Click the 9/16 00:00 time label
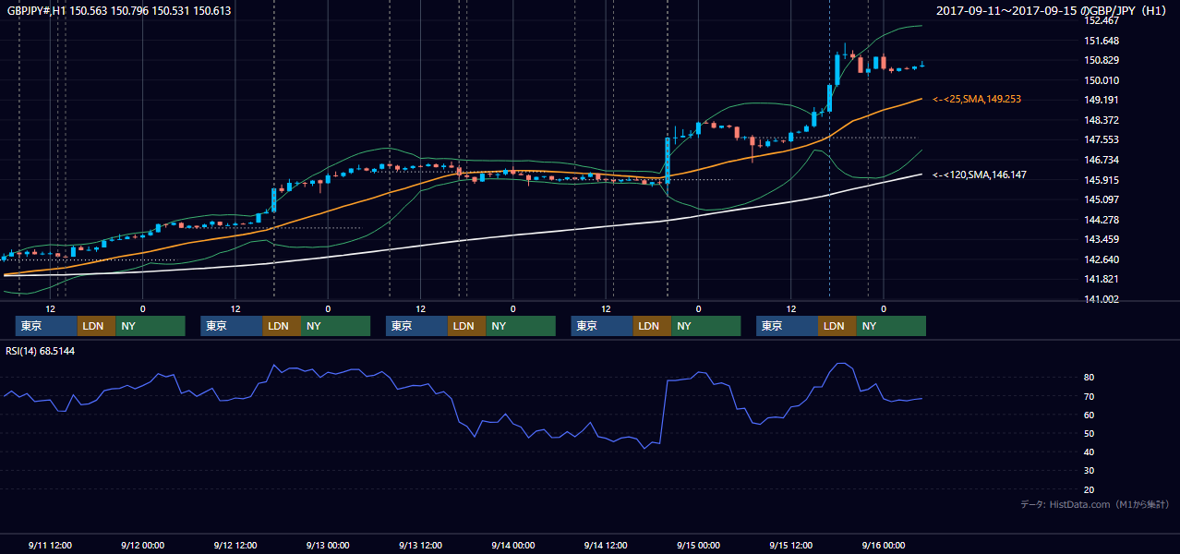 883,546
